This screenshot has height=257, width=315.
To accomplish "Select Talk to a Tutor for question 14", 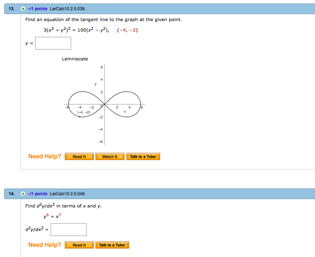I will 112,245.
